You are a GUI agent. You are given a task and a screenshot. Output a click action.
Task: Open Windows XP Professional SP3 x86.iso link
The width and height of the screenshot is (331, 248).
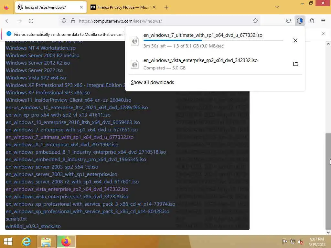(48, 93)
